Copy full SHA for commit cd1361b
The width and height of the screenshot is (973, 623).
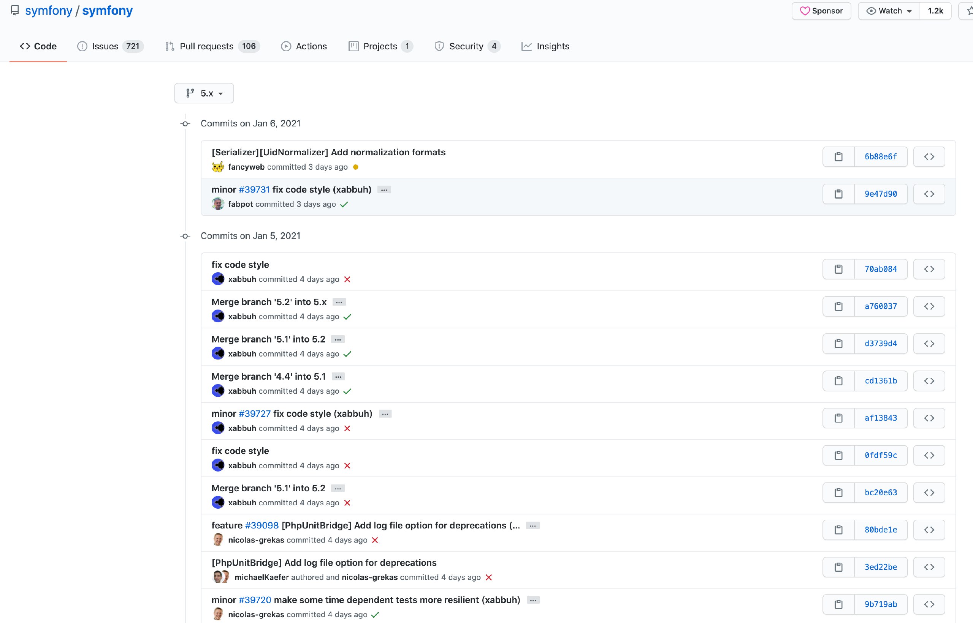pyautogui.click(x=838, y=381)
